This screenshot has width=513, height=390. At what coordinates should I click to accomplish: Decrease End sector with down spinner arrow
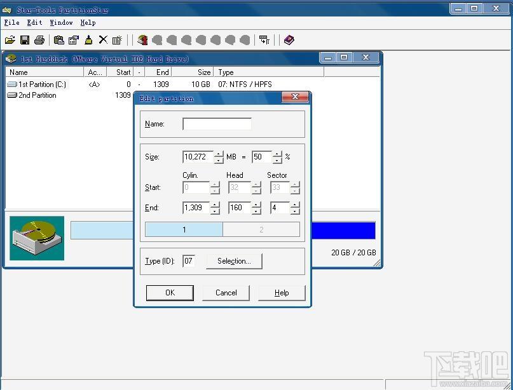[295, 211]
